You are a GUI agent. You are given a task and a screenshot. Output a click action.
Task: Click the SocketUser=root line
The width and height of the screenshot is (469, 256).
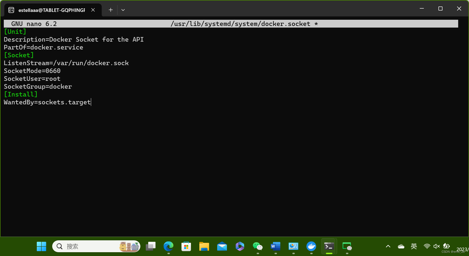coord(32,79)
